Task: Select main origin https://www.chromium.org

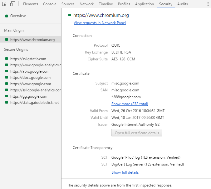Action: coord(31,39)
